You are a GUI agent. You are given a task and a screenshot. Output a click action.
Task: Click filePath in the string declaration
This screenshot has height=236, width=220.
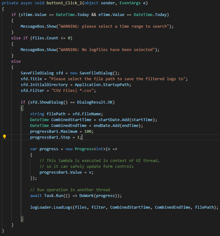pos(56,114)
